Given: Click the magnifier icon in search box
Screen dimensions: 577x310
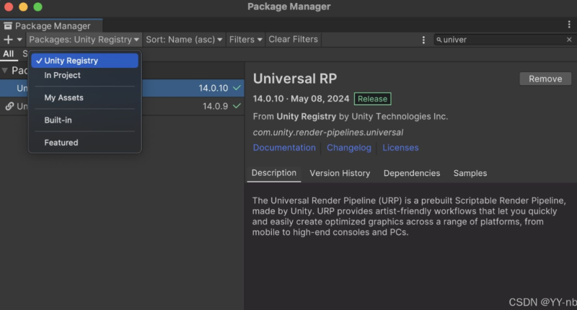Looking at the screenshot, I should (439, 40).
